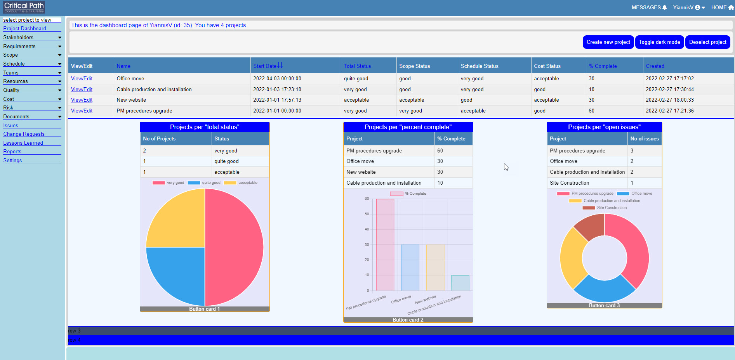Click the Deselect project button

pyautogui.click(x=707, y=42)
